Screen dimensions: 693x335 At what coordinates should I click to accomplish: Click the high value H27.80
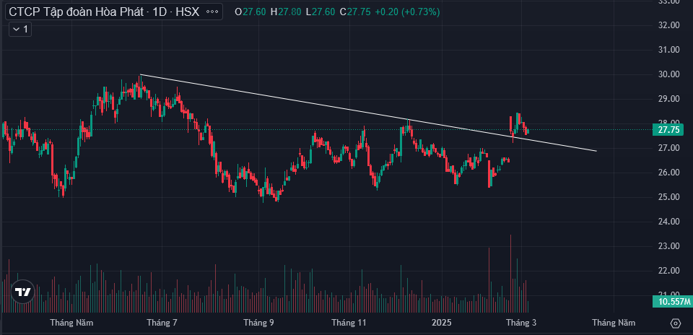(x=287, y=12)
